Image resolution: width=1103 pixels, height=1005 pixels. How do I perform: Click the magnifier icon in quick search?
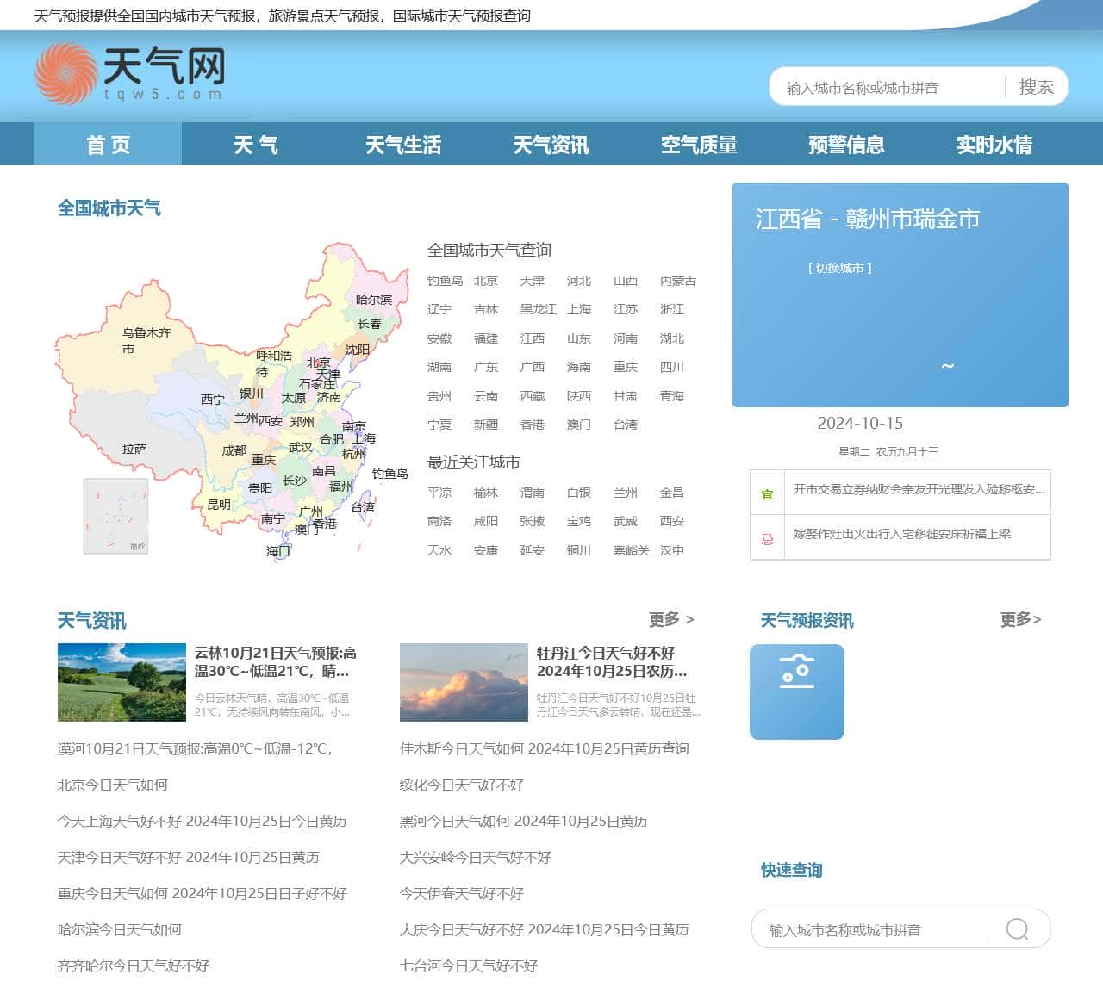[x=1018, y=929]
